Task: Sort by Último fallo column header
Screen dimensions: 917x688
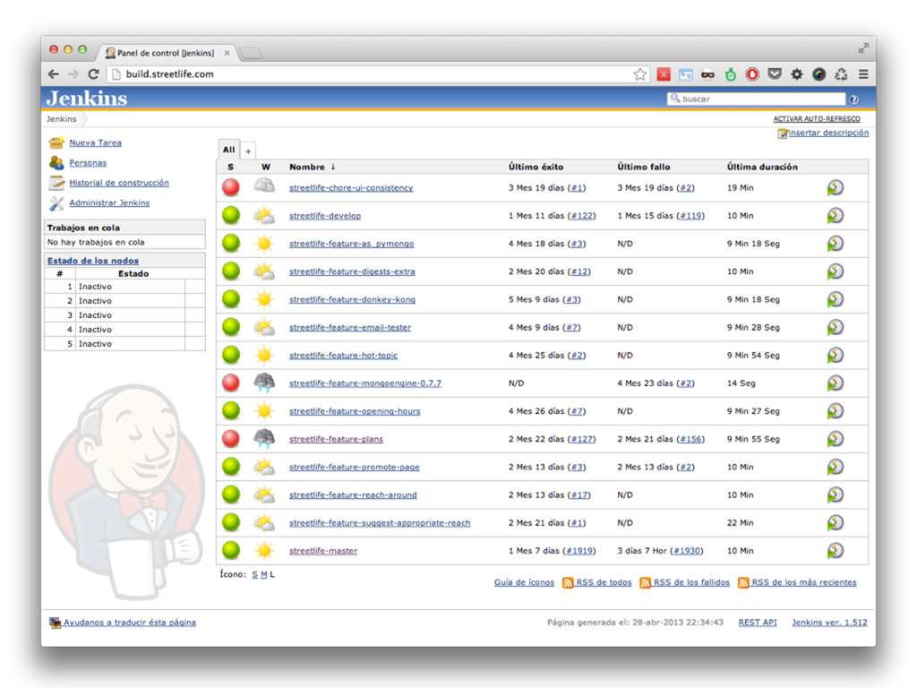Action: [x=644, y=167]
